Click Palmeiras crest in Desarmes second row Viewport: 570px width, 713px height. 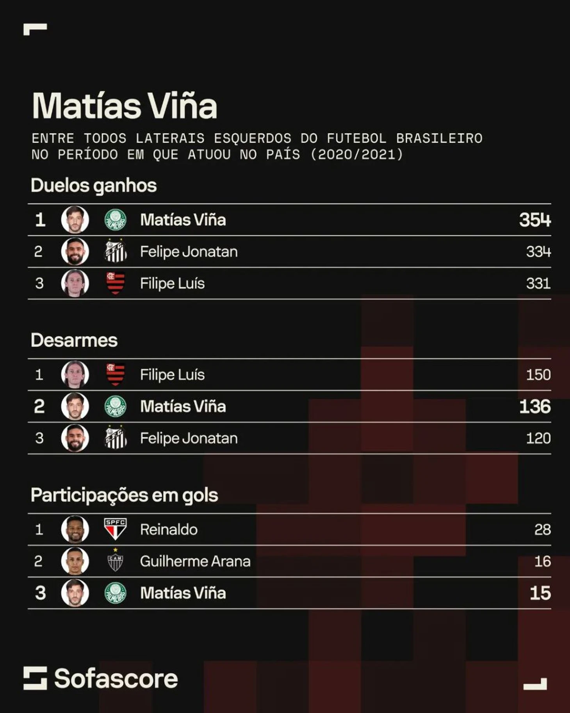point(116,406)
